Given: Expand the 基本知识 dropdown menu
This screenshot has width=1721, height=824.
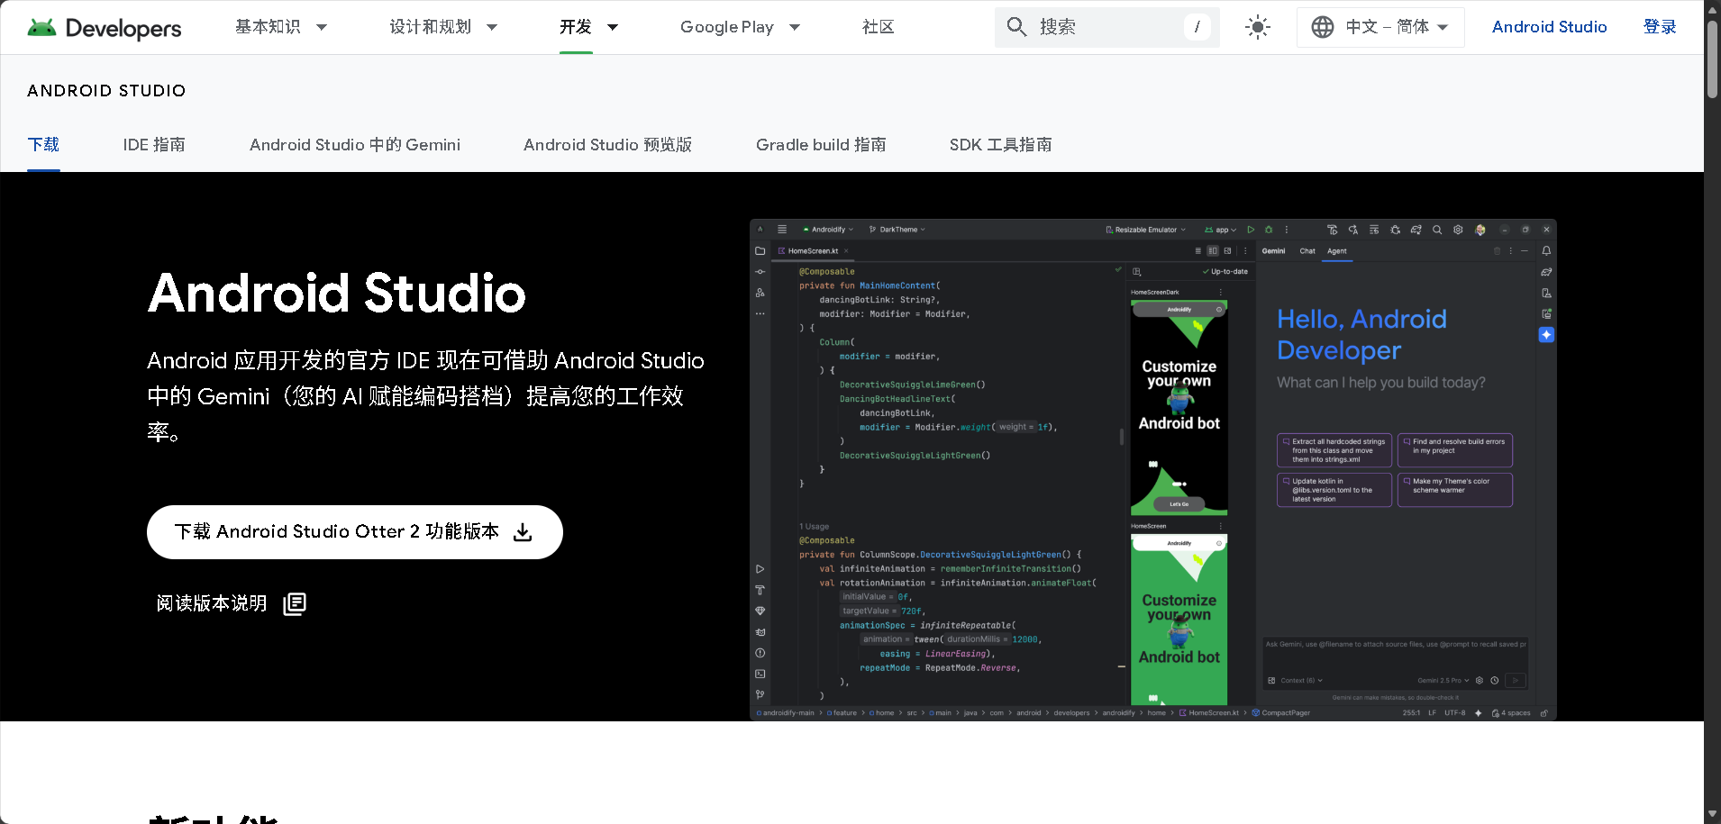Looking at the screenshot, I should pyautogui.click(x=282, y=27).
